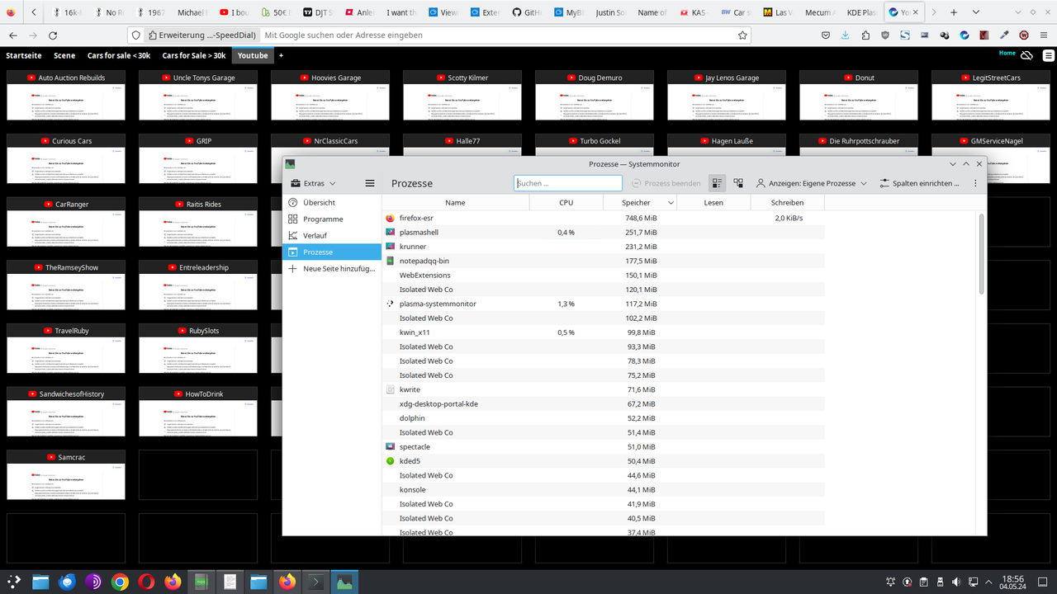Open the hamburger menu in Systemmonitor
Image resolution: width=1057 pixels, height=594 pixels.
(370, 183)
